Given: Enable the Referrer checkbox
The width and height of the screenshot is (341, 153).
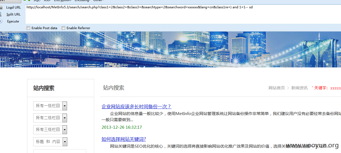Looking at the screenshot, I should point(63,28).
